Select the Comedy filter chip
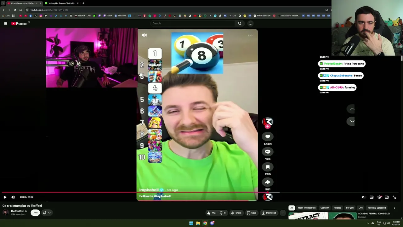The image size is (403, 227). (x=325, y=208)
